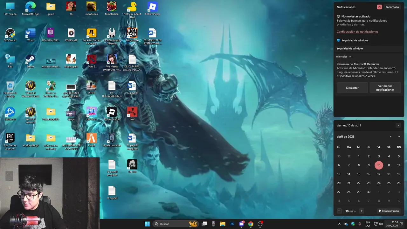The width and height of the screenshot is (407, 229).
Task: Select the PolyBridgeGIFs folder
Action: 51,114
